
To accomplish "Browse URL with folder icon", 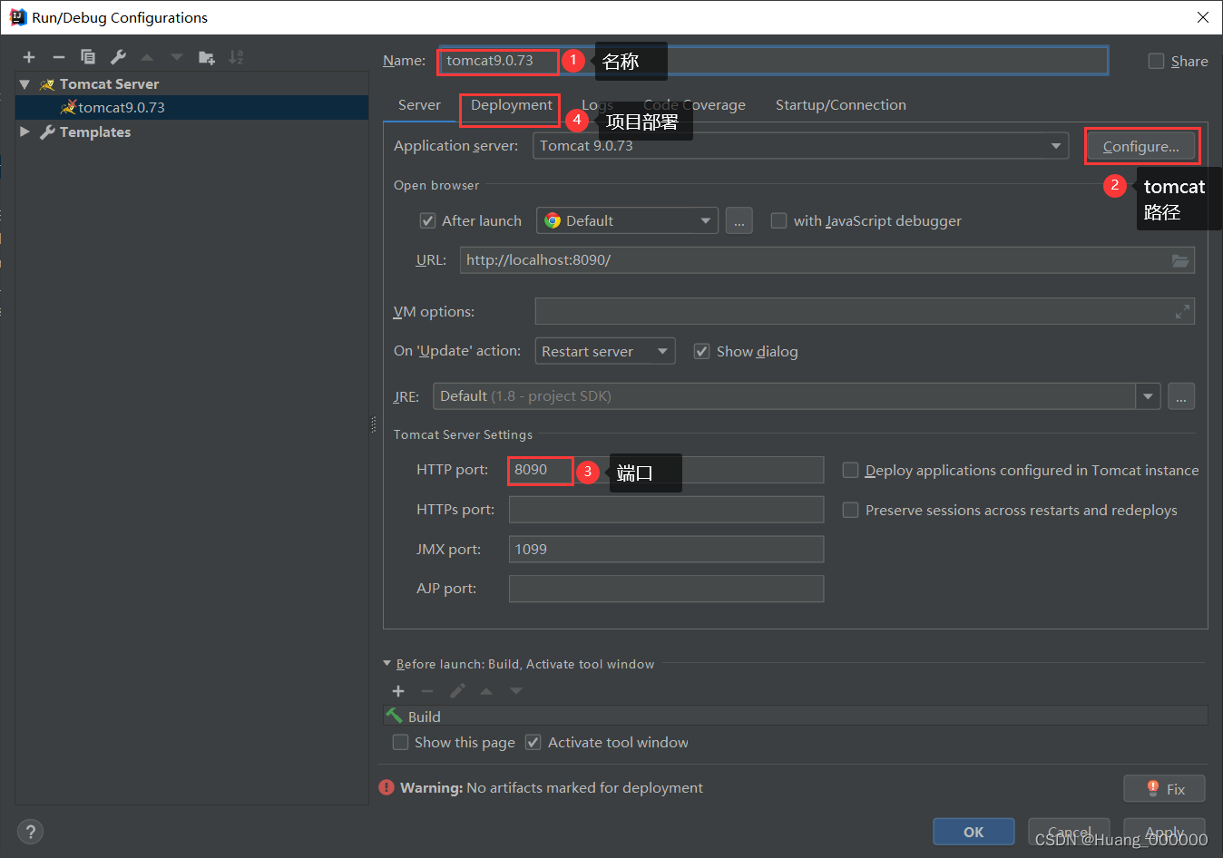I will [1179, 260].
